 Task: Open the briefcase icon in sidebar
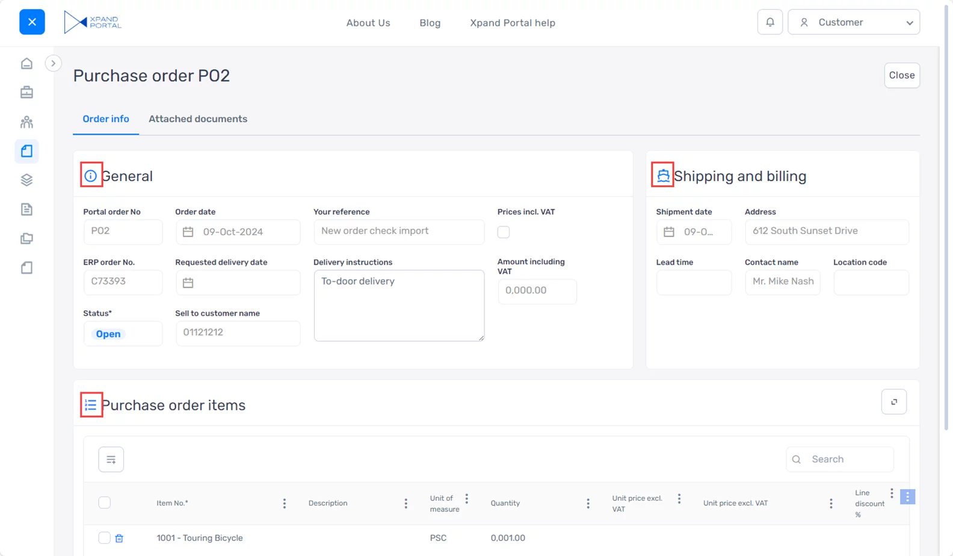click(26, 93)
